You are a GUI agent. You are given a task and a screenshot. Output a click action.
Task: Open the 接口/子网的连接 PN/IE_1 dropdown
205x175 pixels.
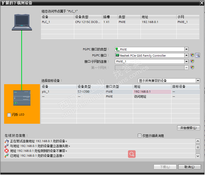tap(186, 61)
